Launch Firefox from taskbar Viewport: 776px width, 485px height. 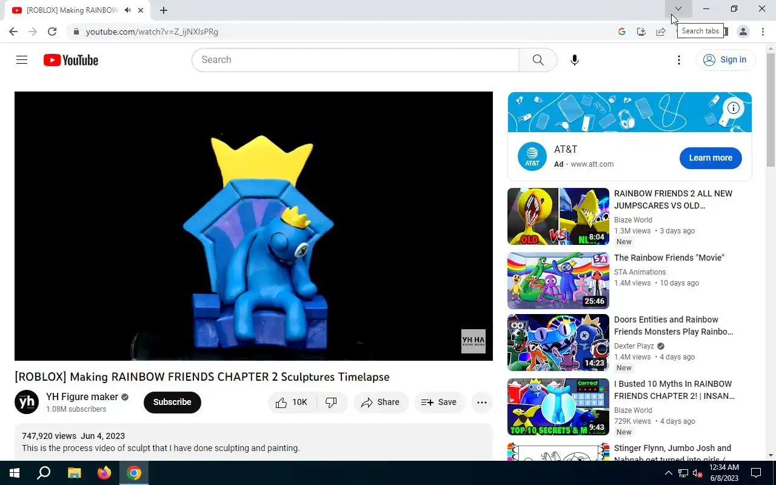pos(104,473)
